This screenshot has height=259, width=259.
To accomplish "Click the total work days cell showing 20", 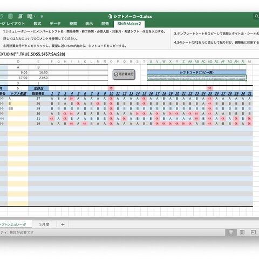I will click(x=38, y=114).
